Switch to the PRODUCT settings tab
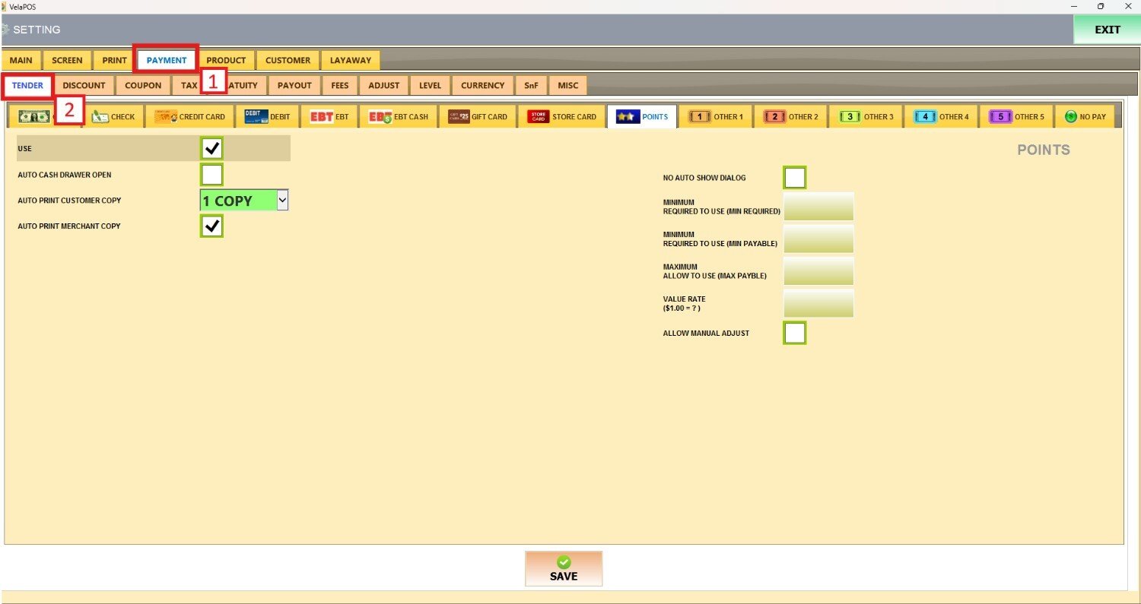The width and height of the screenshot is (1141, 604). [226, 60]
